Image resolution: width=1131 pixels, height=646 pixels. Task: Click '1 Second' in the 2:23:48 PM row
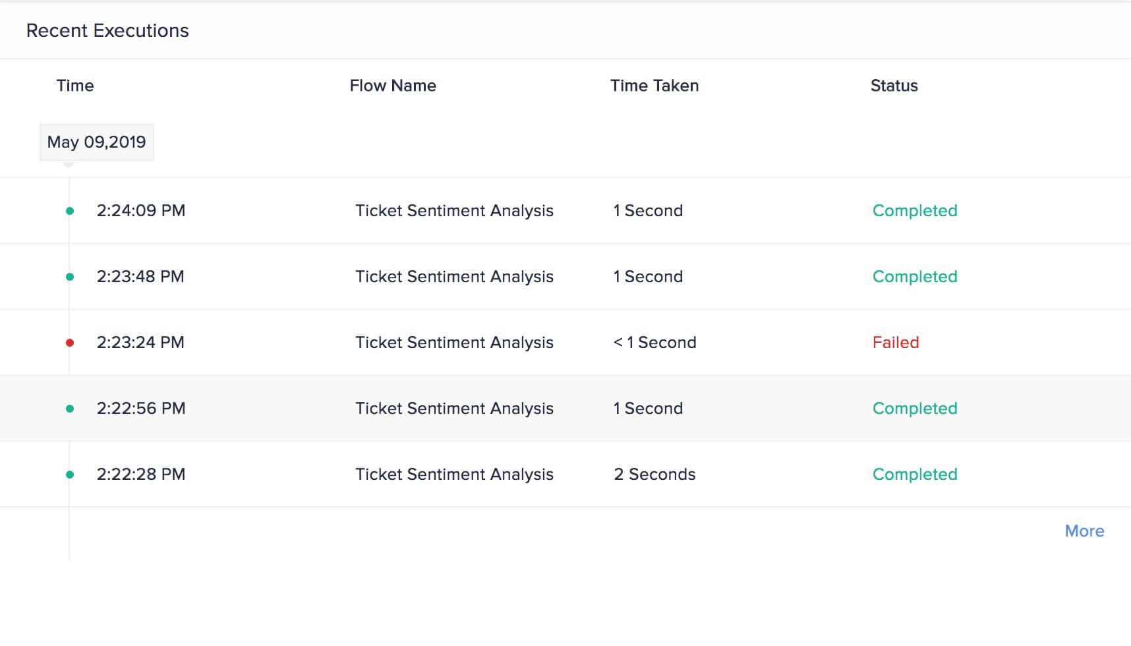[648, 277]
